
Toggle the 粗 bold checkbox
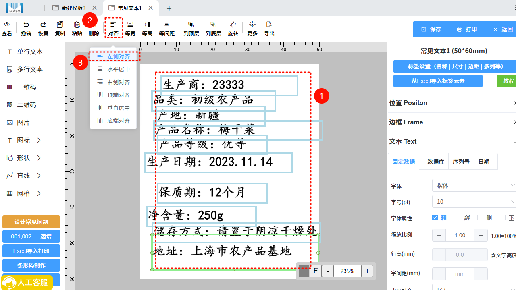click(x=435, y=217)
